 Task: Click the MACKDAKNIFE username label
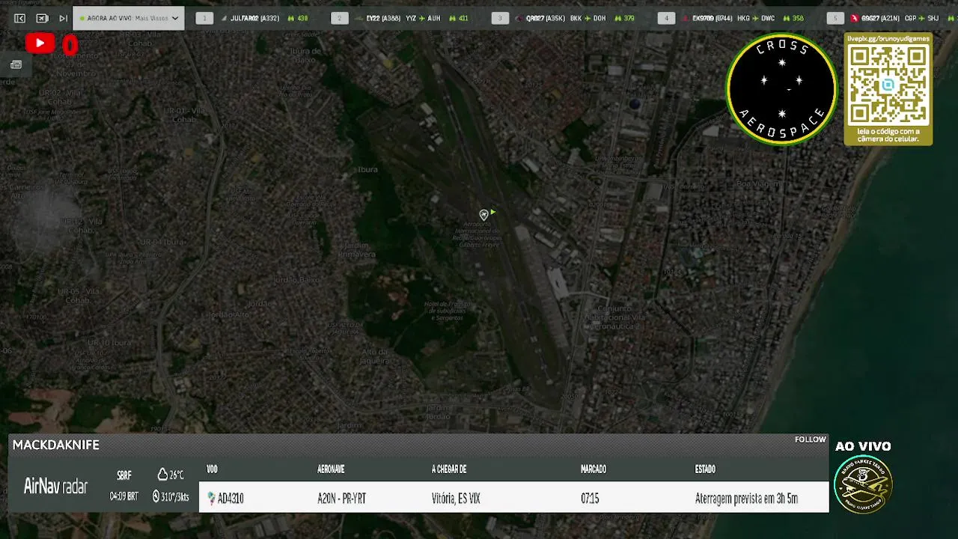pyautogui.click(x=56, y=445)
